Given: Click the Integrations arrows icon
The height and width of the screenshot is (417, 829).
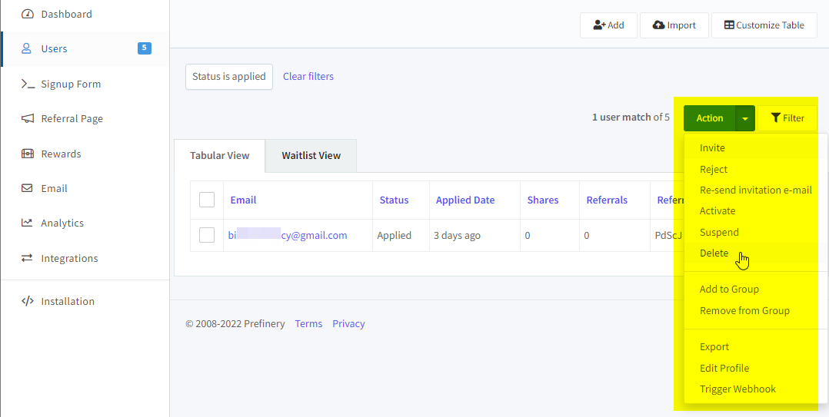Looking at the screenshot, I should click(x=27, y=259).
